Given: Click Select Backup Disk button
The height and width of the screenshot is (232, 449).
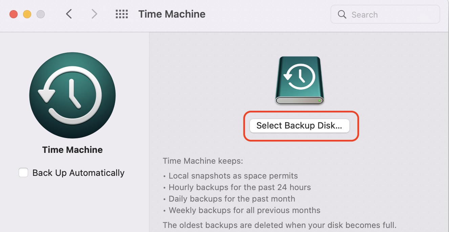Looking at the screenshot, I should click(299, 125).
